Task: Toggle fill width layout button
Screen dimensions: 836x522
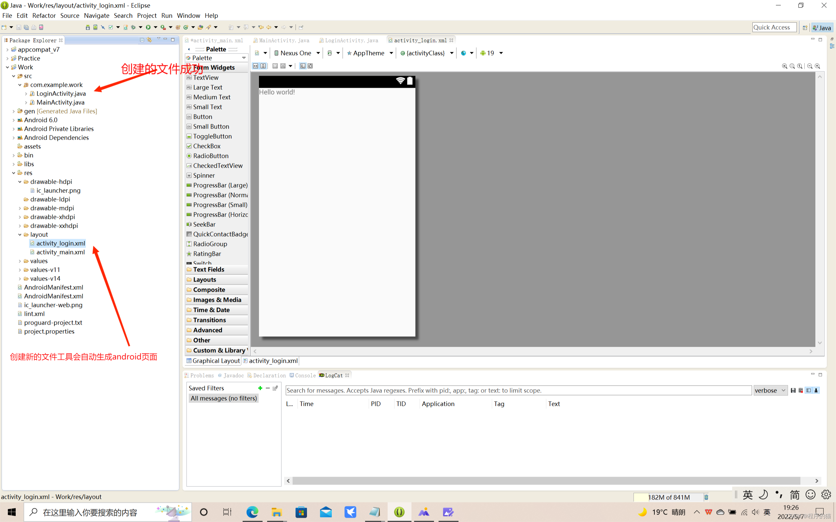Action: click(256, 66)
